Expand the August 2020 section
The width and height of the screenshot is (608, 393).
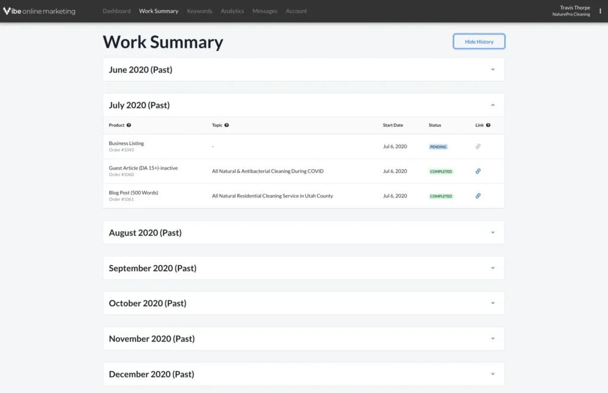pyautogui.click(x=493, y=232)
